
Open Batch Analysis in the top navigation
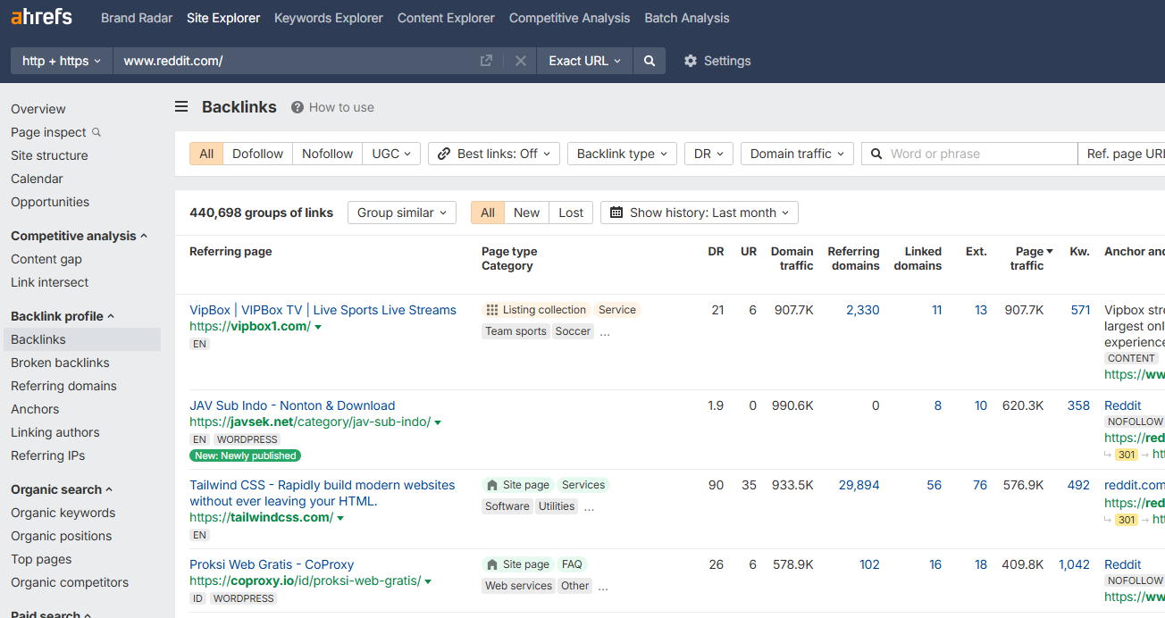[x=687, y=18]
